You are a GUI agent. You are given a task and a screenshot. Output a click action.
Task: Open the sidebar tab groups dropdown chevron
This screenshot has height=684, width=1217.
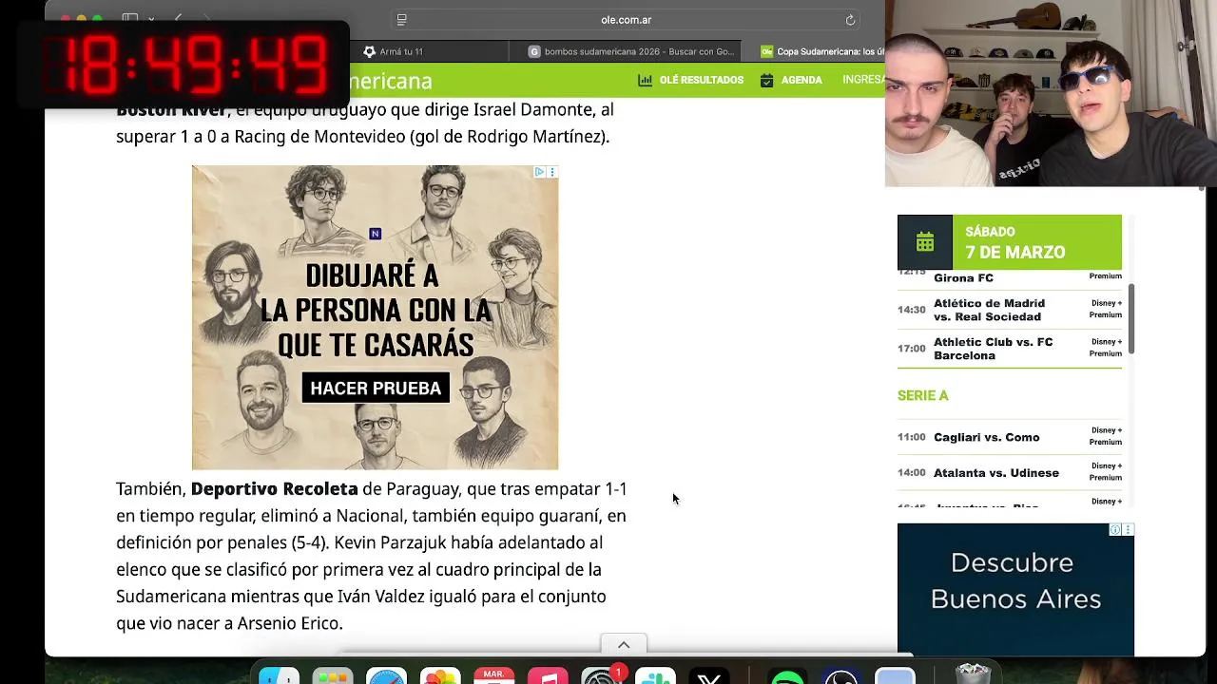[x=150, y=19]
